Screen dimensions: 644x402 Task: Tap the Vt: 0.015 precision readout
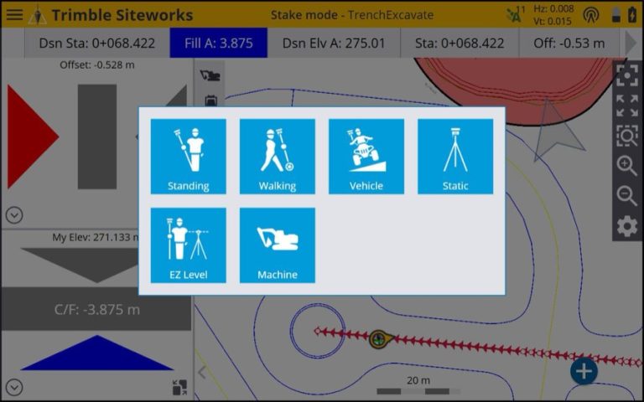coord(553,21)
